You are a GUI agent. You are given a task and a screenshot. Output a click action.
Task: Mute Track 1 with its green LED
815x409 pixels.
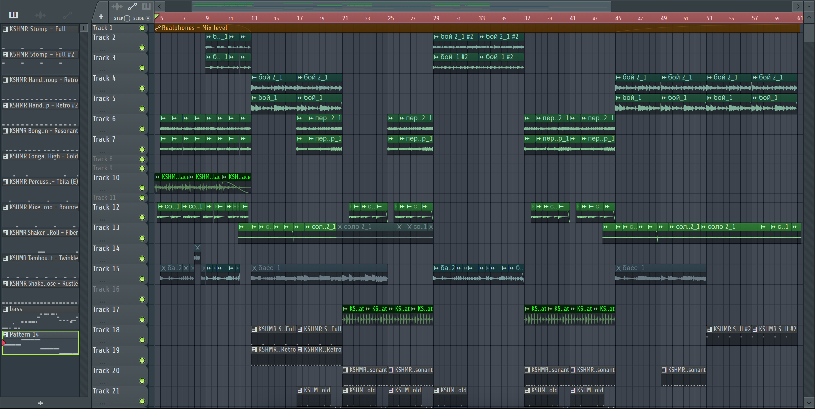pos(142,28)
